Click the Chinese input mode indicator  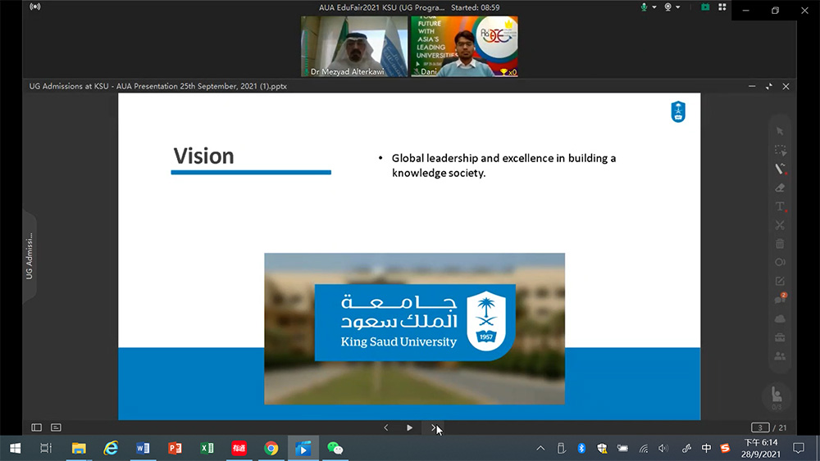pos(706,448)
